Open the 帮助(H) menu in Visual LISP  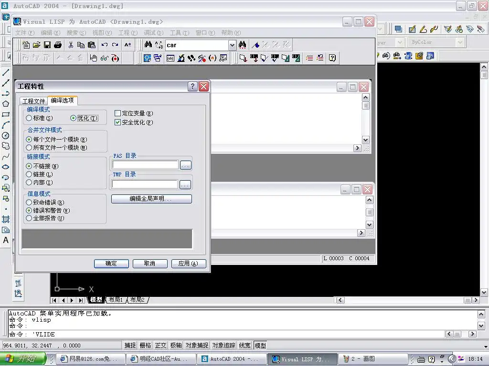point(231,33)
